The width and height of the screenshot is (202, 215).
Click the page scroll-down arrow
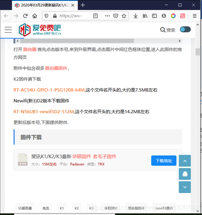pos(198,211)
